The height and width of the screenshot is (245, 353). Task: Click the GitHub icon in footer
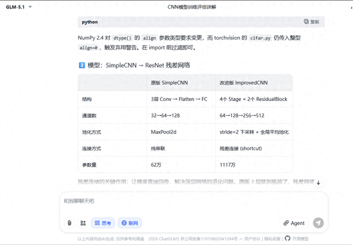tap(287, 238)
